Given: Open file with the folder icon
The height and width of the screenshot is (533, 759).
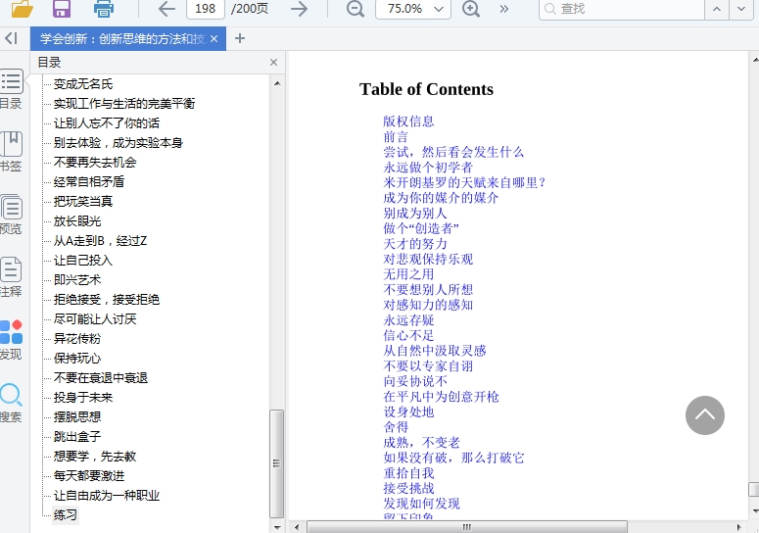Looking at the screenshot, I should click(23, 8).
